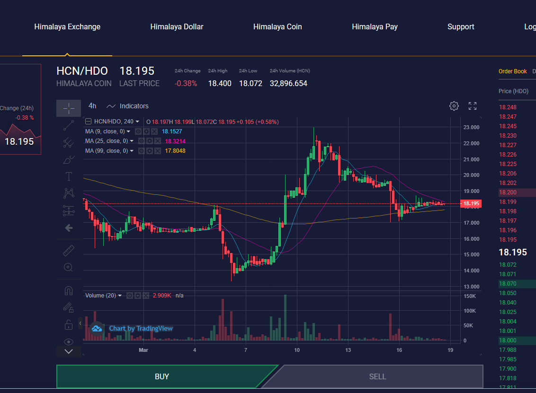536x393 pixels.
Task: Open Himalaya Exchange nav tab
Action: [67, 26]
